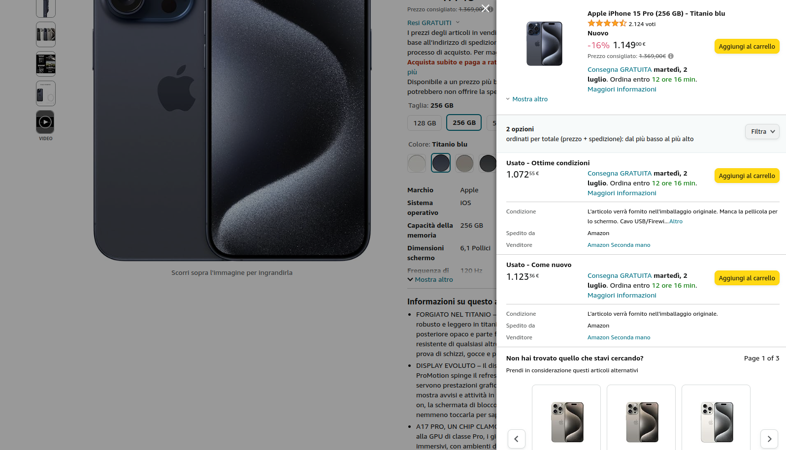This screenshot has height=450, width=786.
Task: Expand the Resi GRATUITI dropdown
Action: (x=433, y=23)
